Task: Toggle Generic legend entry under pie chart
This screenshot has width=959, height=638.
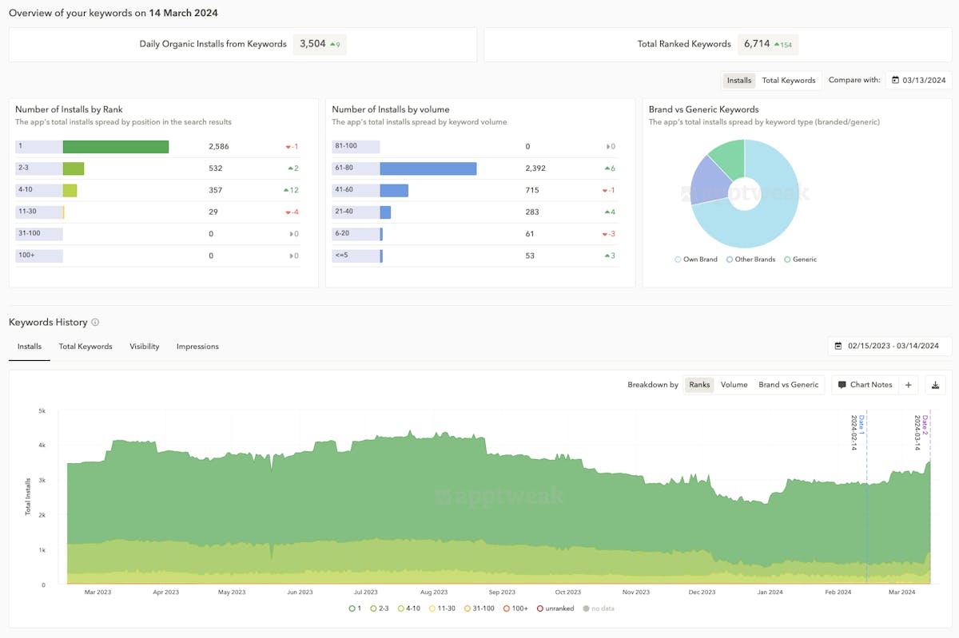Action: pos(800,260)
